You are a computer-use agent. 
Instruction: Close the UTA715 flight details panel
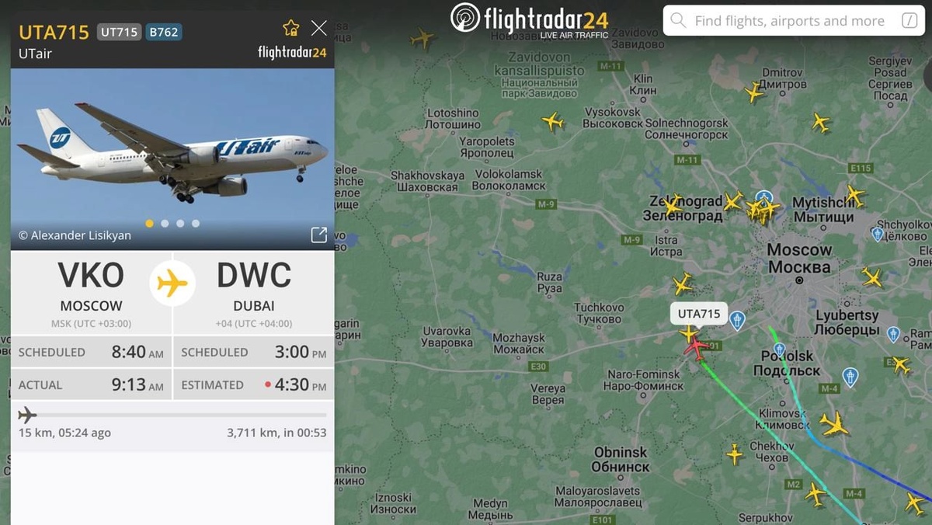[319, 29]
